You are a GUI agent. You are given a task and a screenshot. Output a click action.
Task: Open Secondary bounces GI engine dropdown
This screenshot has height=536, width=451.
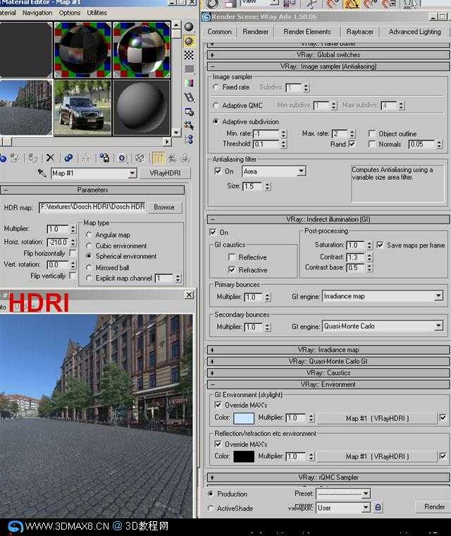coord(439,326)
